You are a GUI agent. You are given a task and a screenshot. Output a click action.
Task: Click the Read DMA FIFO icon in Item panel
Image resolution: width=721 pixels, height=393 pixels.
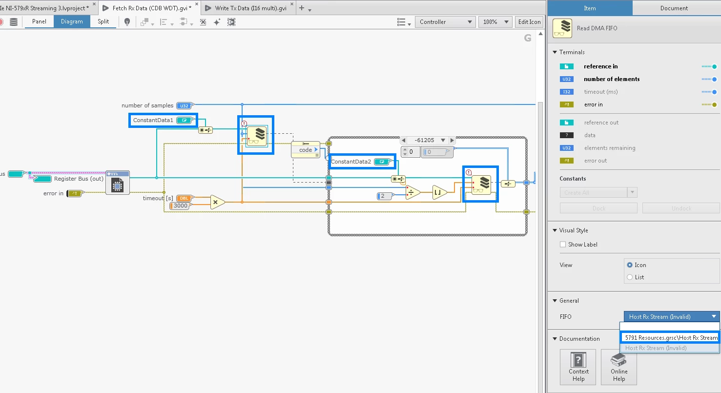pos(562,28)
